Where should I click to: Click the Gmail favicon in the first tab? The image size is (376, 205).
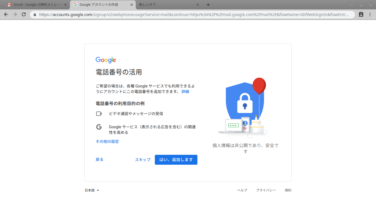click(9, 5)
